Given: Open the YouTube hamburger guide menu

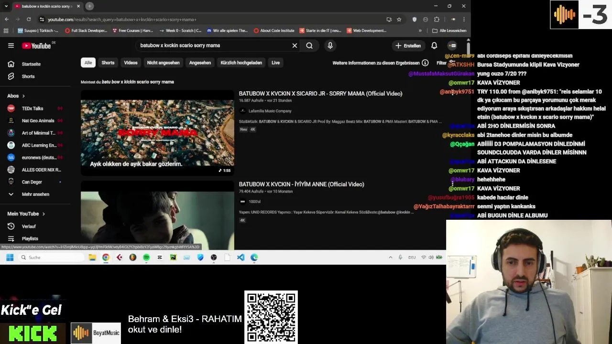Looking at the screenshot, I should point(11,45).
